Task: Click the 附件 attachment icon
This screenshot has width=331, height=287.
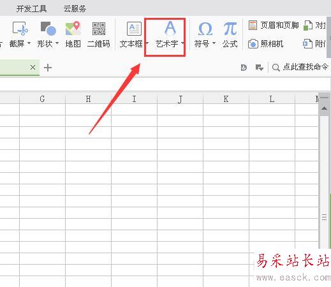Action: click(307, 44)
